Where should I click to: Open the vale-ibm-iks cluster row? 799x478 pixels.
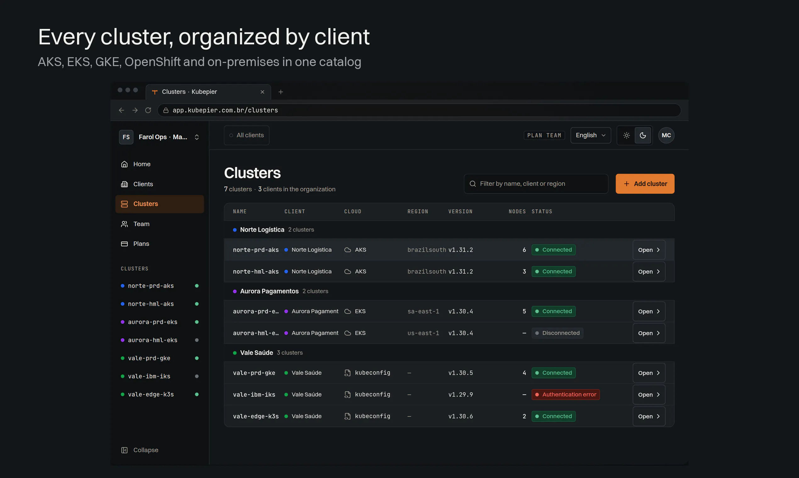click(x=649, y=395)
